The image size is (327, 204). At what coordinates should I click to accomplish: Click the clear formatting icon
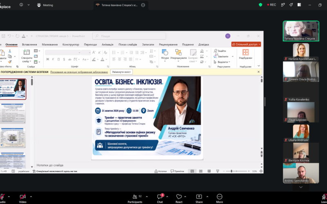pos(105,53)
